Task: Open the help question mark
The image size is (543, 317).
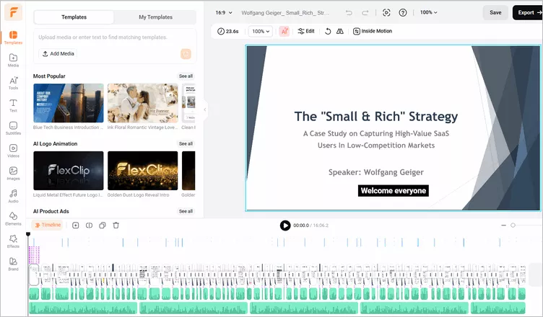Action: pos(403,13)
